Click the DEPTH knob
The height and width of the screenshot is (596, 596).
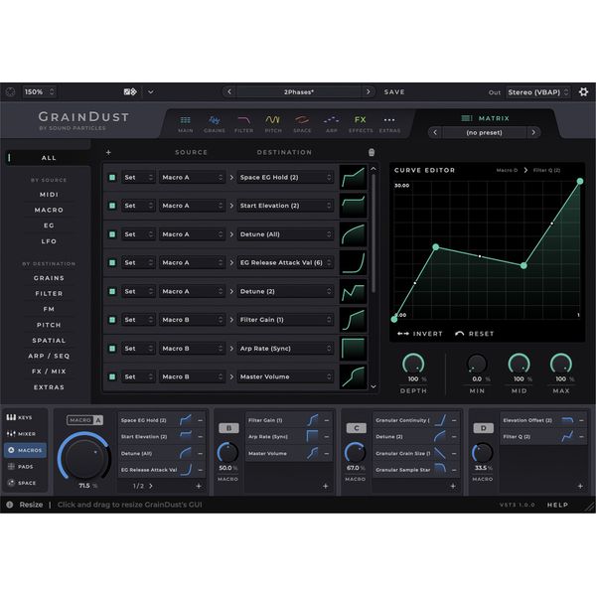pyautogui.click(x=413, y=364)
